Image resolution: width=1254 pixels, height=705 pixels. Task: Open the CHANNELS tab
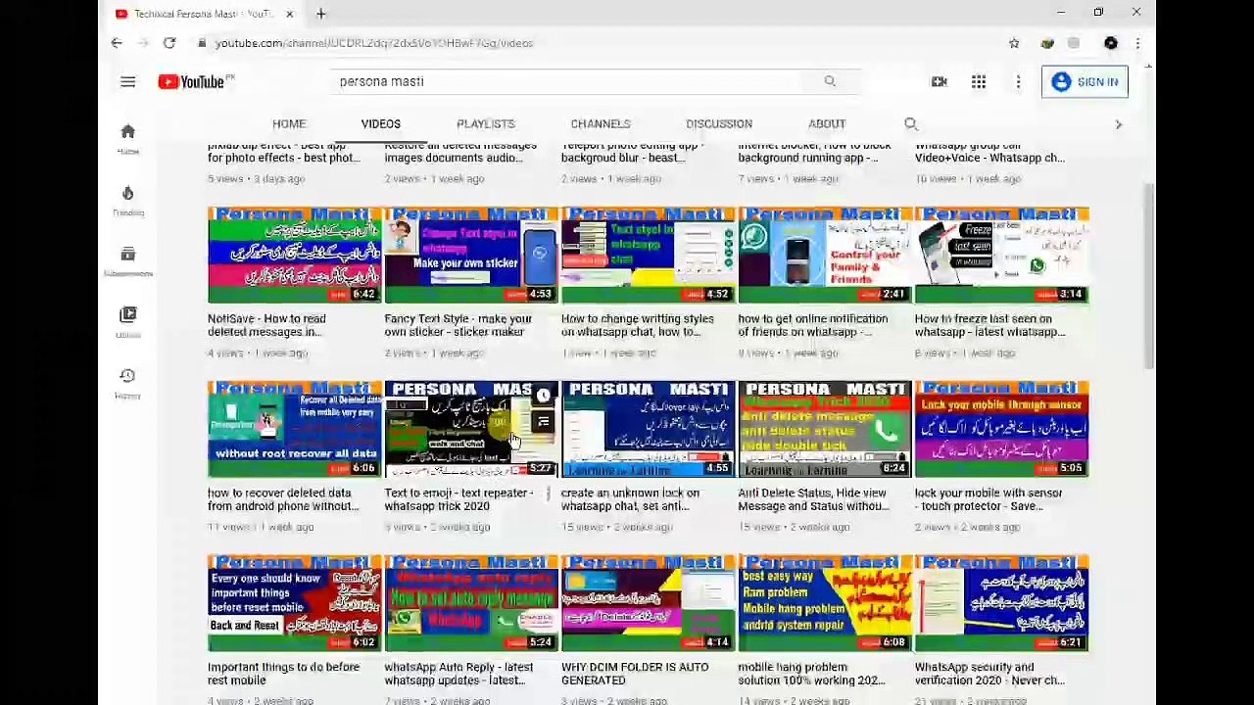coord(601,124)
